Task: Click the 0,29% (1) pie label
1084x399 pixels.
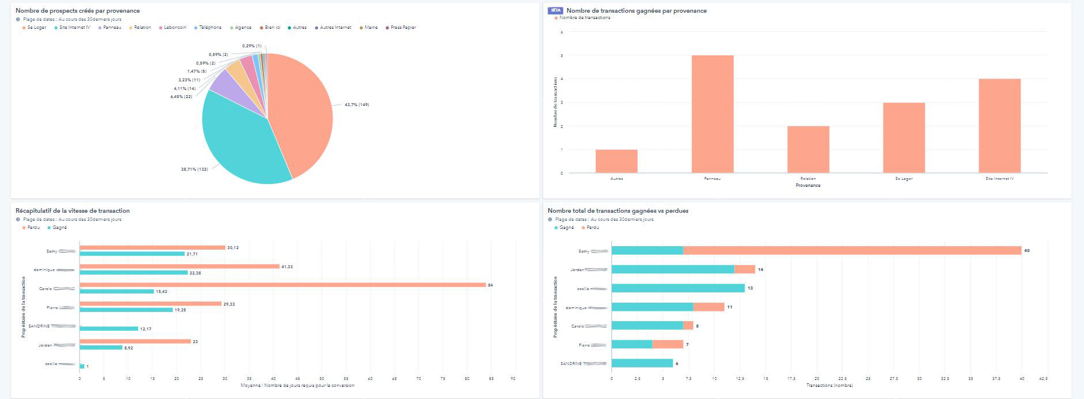Action: pyautogui.click(x=252, y=46)
